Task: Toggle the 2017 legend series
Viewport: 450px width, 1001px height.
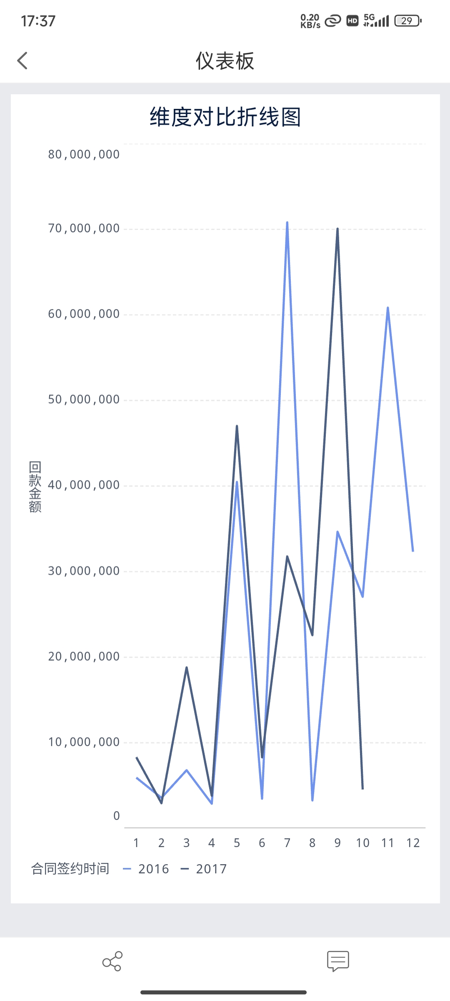Action: 211,869
